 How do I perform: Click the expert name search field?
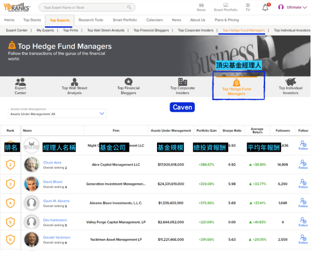(x=83, y=7)
